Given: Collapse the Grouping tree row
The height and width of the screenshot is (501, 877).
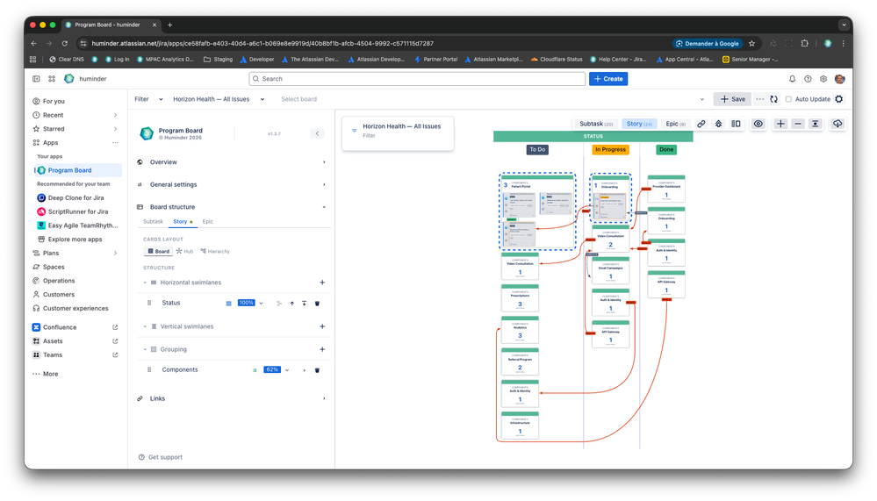Looking at the screenshot, I should point(145,349).
